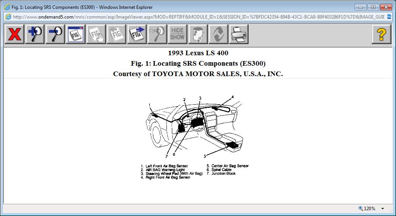Viewport: 396px width, 216px height.
Task: Click the greyed Find magnifier icon
Action: coord(157,34)
